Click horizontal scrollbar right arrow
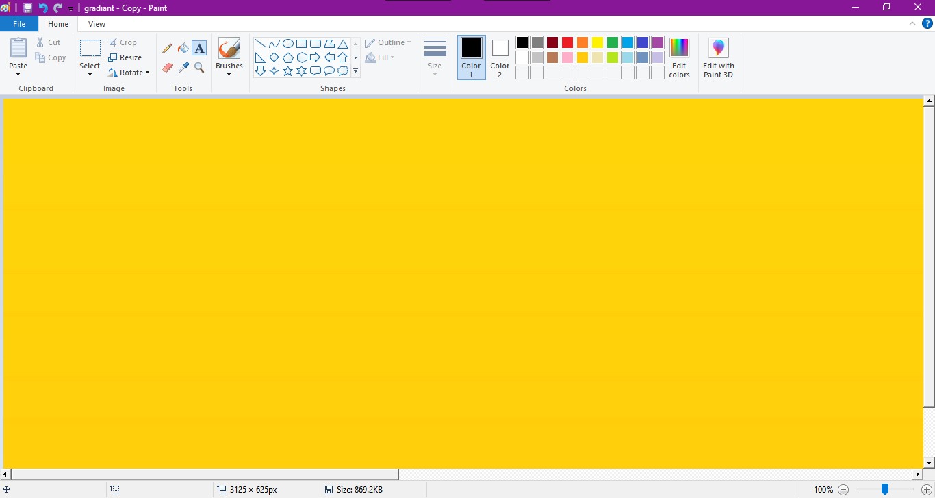The width and height of the screenshot is (935, 498). point(918,474)
